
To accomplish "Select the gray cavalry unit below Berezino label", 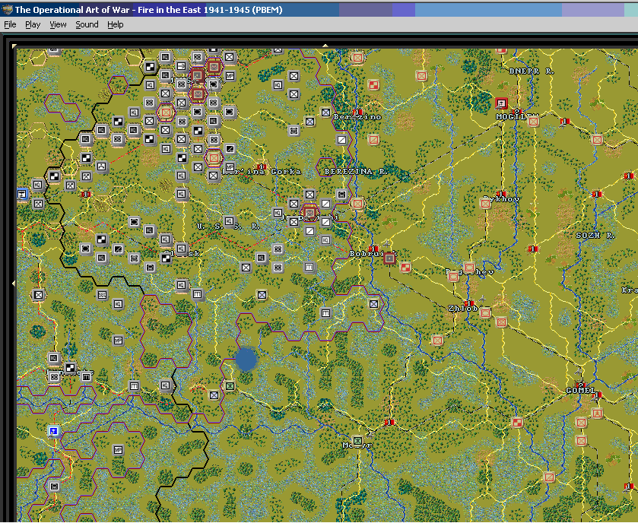I will [341, 140].
